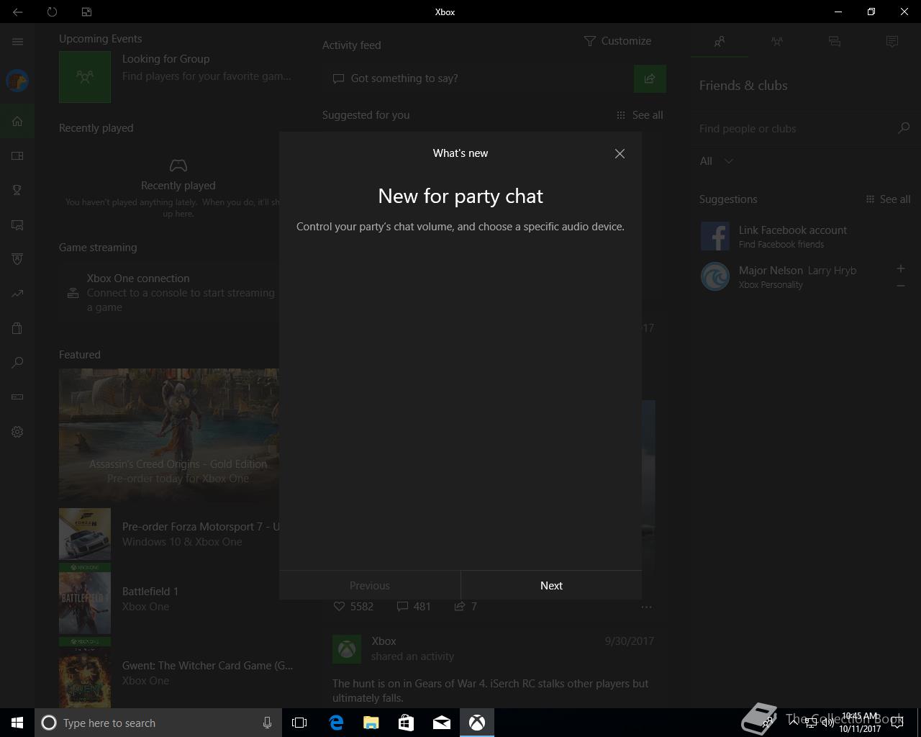Launch Microsoft Edge from taskbar
Image resolution: width=921 pixels, height=737 pixels.
click(336, 723)
